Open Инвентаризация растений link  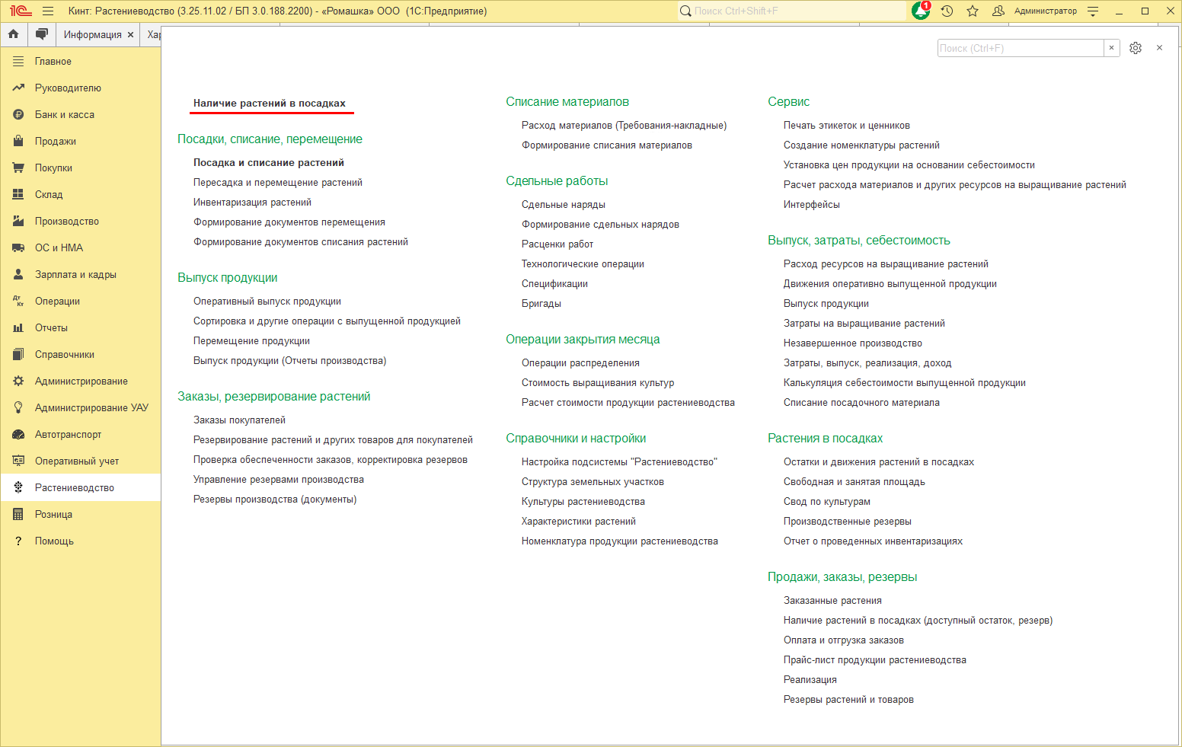click(x=252, y=202)
